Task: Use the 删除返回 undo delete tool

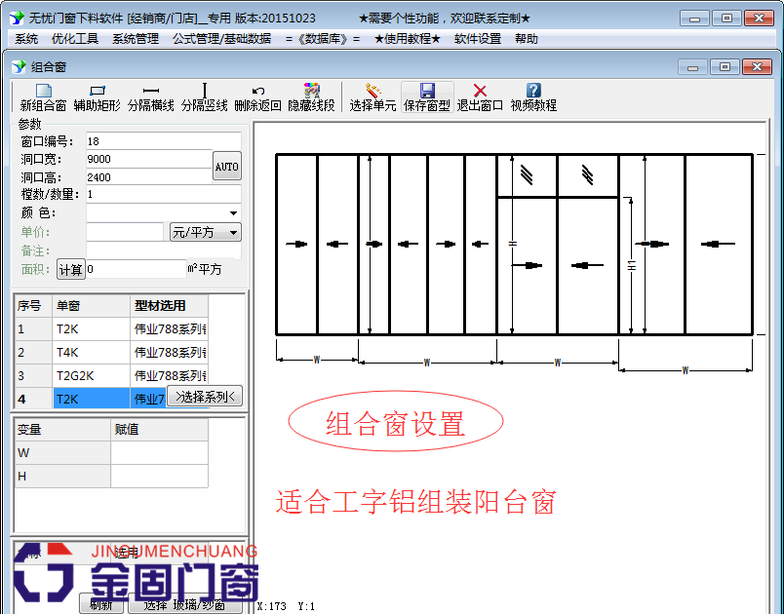Action: pyautogui.click(x=259, y=96)
